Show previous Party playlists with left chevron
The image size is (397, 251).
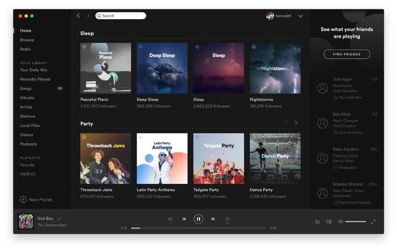286,123
